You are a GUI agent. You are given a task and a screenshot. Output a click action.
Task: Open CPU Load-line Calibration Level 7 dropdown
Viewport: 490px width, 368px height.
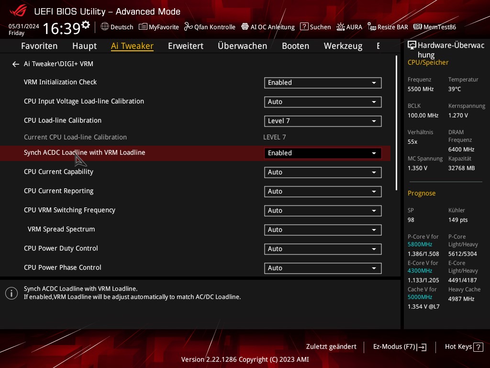click(323, 121)
